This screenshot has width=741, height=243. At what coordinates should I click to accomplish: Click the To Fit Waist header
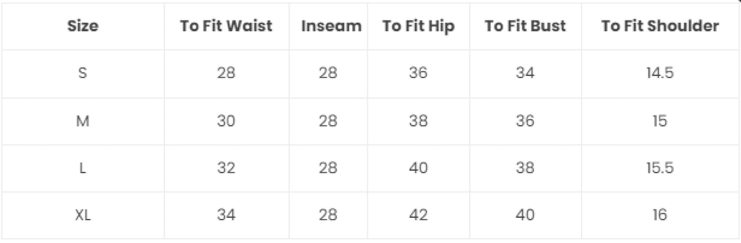point(226,26)
